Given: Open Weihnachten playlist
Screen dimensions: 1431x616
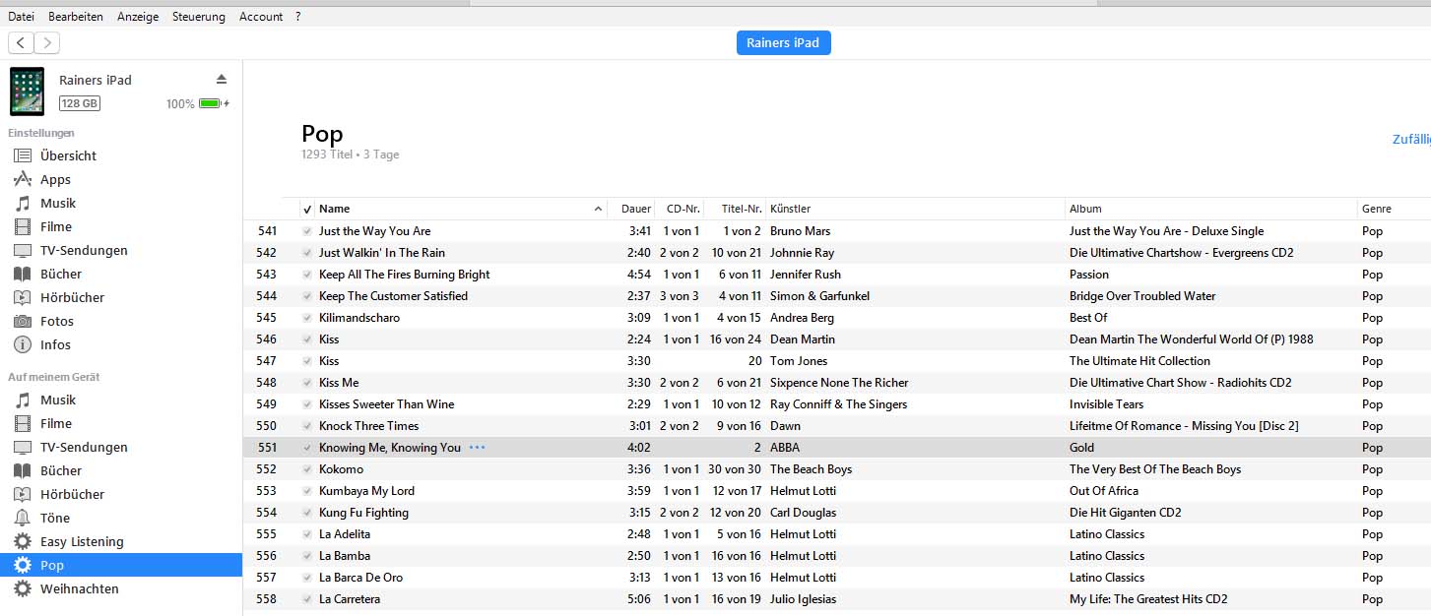Looking at the screenshot, I should [x=80, y=588].
